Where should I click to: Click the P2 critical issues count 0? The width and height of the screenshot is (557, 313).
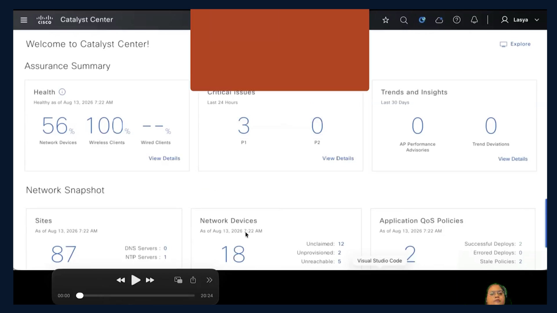tap(317, 125)
